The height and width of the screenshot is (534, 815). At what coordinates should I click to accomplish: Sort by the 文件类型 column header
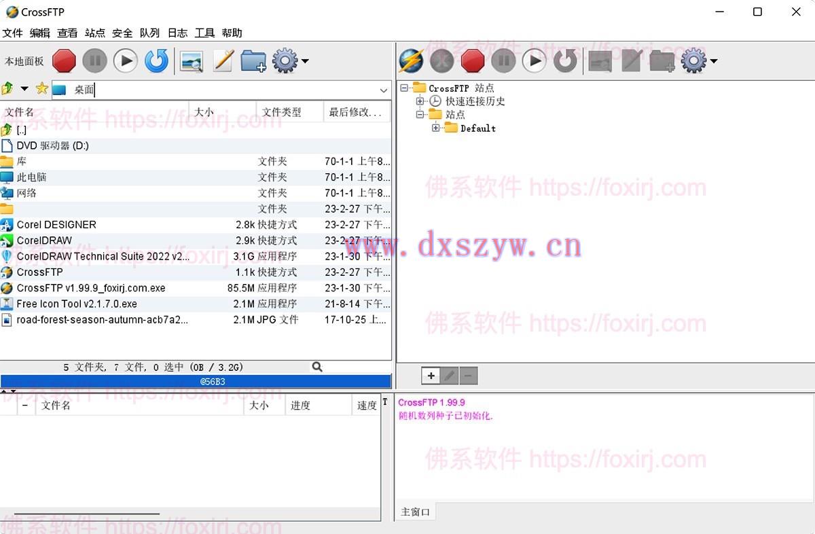click(290, 112)
